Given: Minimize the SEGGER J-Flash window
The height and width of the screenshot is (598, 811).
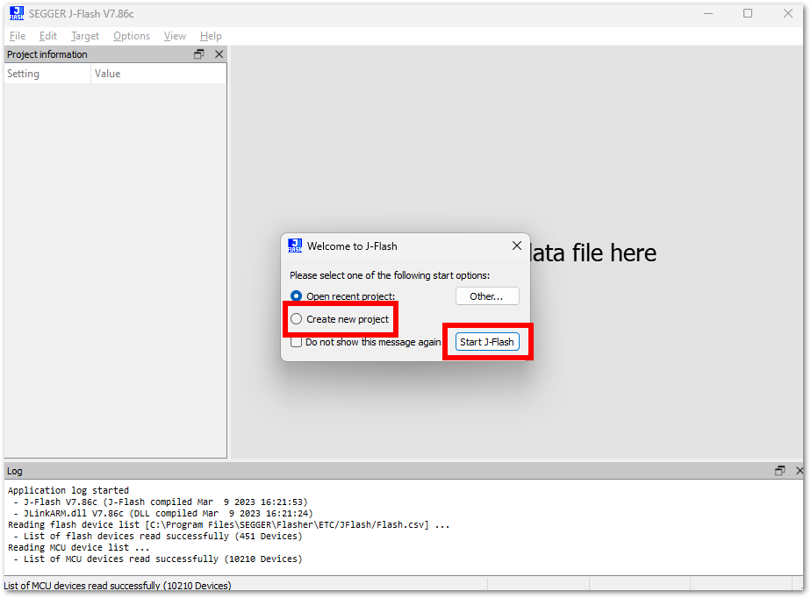Looking at the screenshot, I should [708, 13].
